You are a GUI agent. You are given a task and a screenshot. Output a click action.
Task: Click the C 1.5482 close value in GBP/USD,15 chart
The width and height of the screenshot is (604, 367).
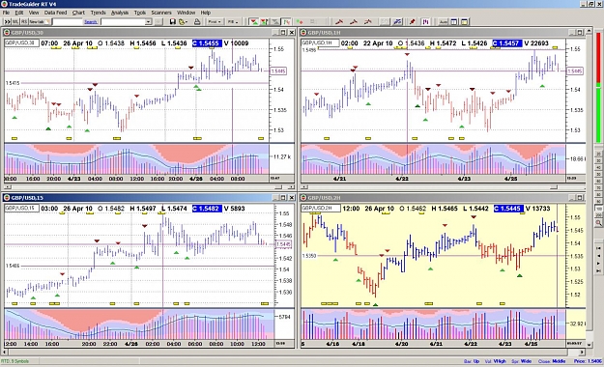[207, 209]
